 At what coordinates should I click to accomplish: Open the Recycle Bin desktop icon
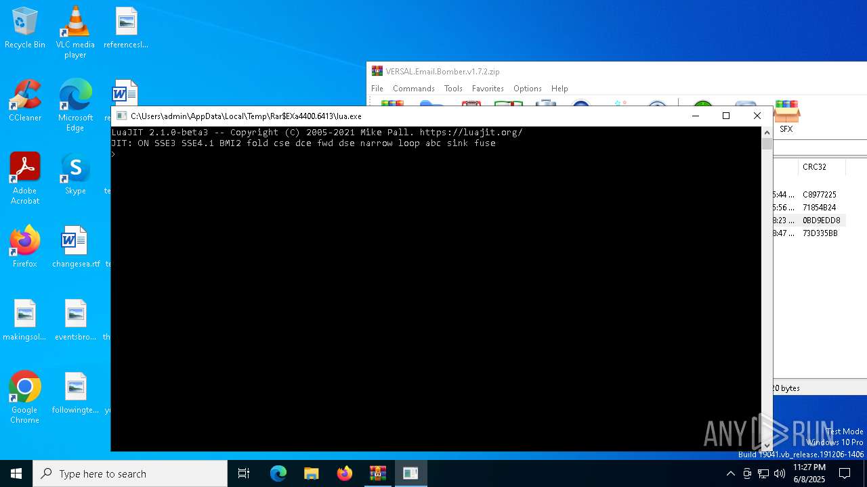(25, 28)
